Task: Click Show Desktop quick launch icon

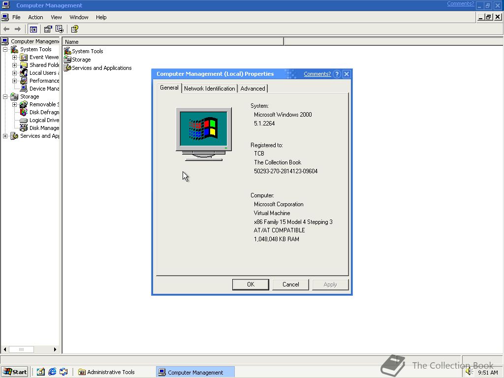Action: click(63, 372)
